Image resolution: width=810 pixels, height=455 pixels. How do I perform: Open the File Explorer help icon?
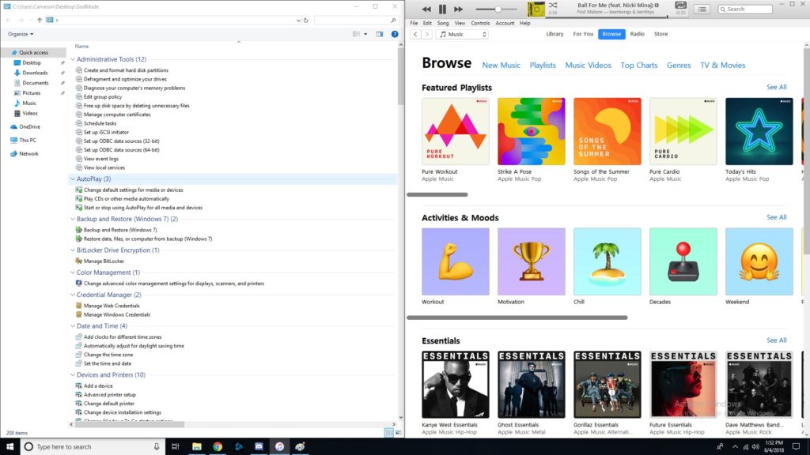(x=394, y=34)
